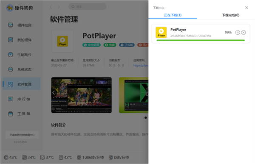This screenshot has height=164, width=255.
Task: Click the 34°C temperature status icon
Action: coord(24,158)
